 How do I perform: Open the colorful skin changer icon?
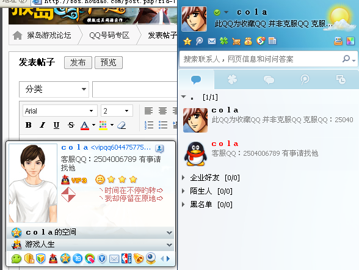coord(350,41)
